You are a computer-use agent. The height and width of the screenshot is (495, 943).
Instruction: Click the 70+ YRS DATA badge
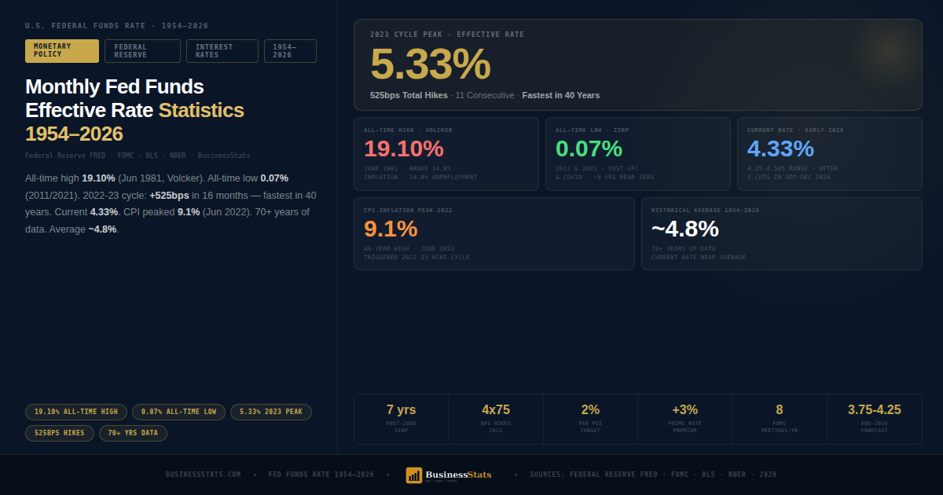[133, 432]
